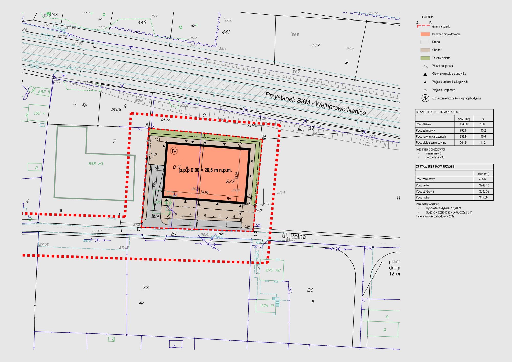This screenshot has height=362, width=512.
Task: Click the 'BILANS TERENU - DZIAŁKI 8/1, 8/2' table title
Action: (x=438, y=112)
